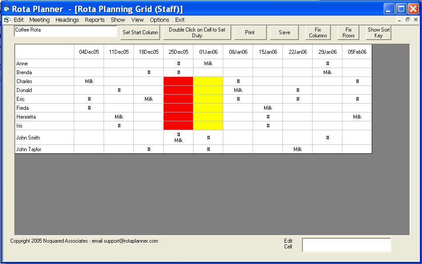This screenshot has height=264, width=422.
Task: Select the red cell in Charles row
Action: click(178, 81)
